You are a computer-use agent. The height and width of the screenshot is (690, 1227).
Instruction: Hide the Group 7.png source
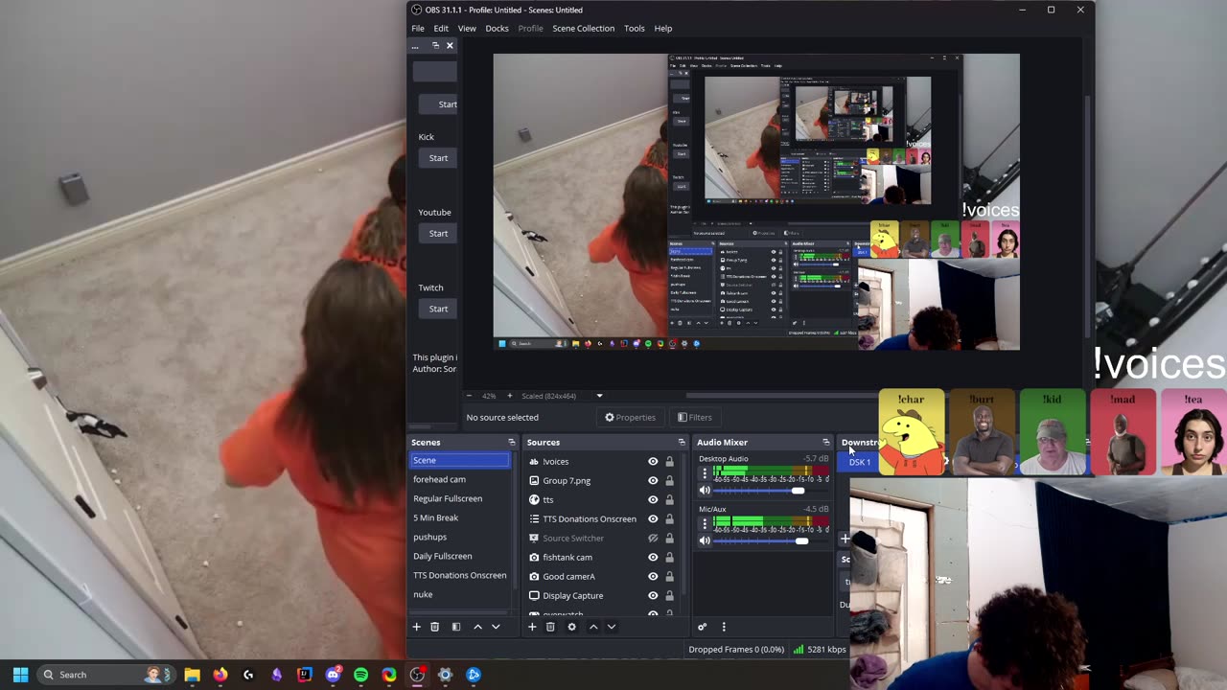point(653,480)
